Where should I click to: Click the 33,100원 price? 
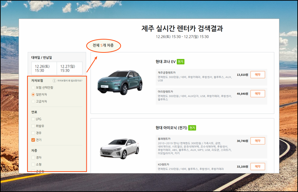coord(242,167)
